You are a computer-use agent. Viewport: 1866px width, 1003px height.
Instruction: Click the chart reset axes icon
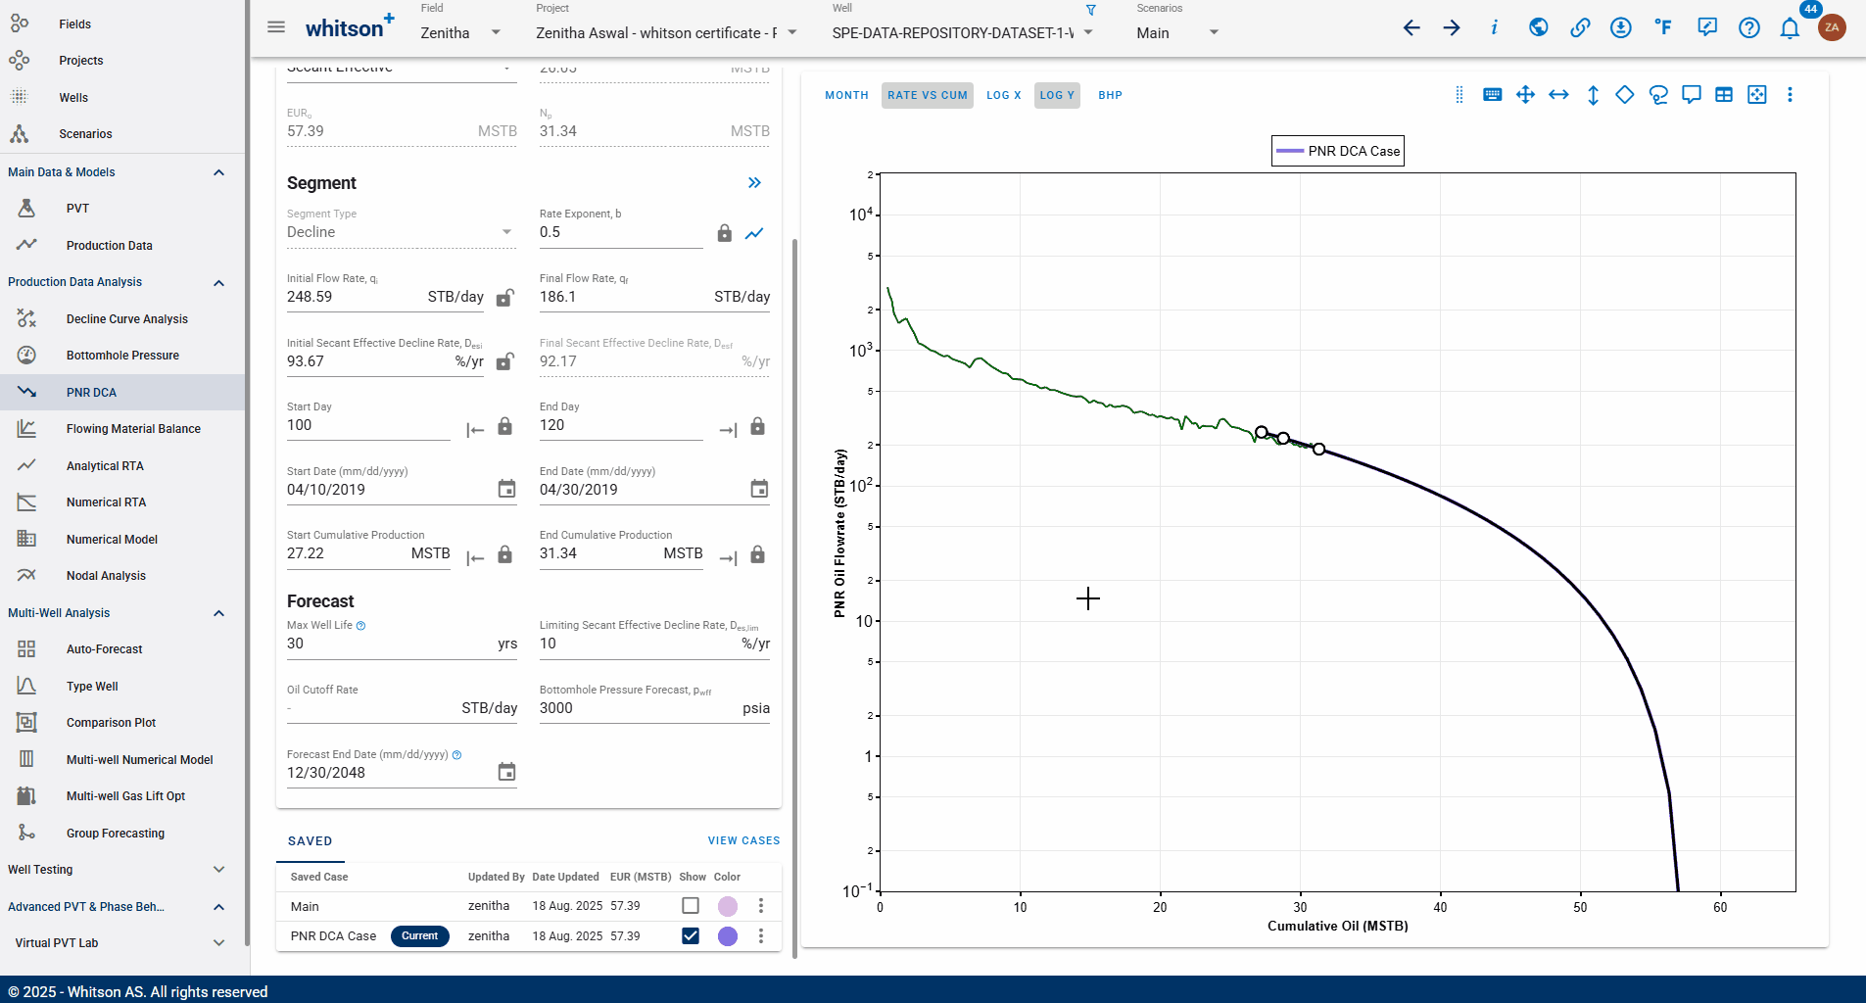pyautogui.click(x=1757, y=95)
